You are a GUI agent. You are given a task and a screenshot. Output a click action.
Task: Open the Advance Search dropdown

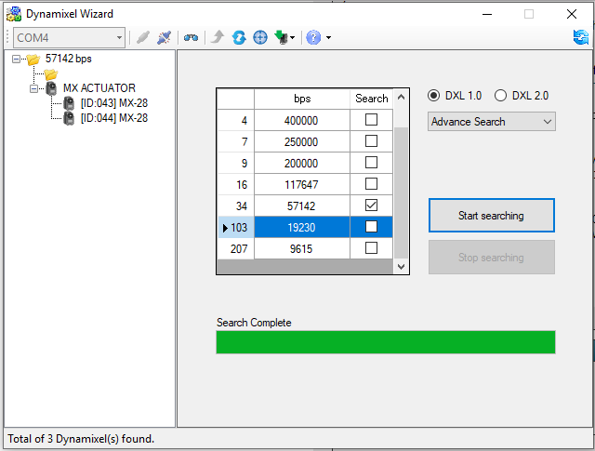pyautogui.click(x=492, y=122)
